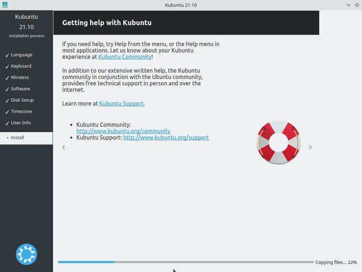362x272 pixels.
Task: Click the checkmark next to Language
Action: point(7,55)
